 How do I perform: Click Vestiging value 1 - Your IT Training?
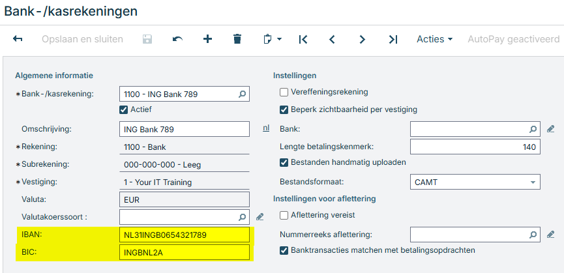click(158, 182)
